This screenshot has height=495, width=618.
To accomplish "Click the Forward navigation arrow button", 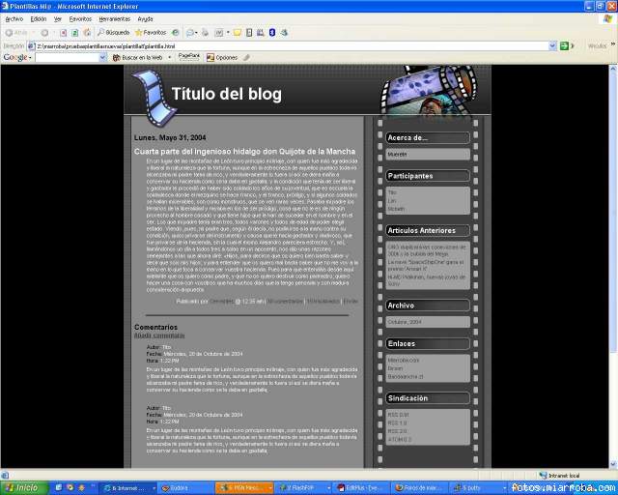I will (x=44, y=33).
